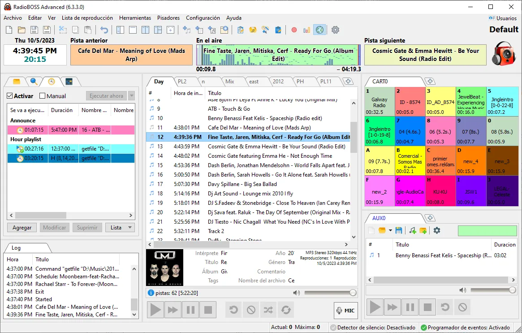This screenshot has height=333, width=522.
Task: Open the Lista dropdown button
Action: pyautogui.click(x=120, y=227)
